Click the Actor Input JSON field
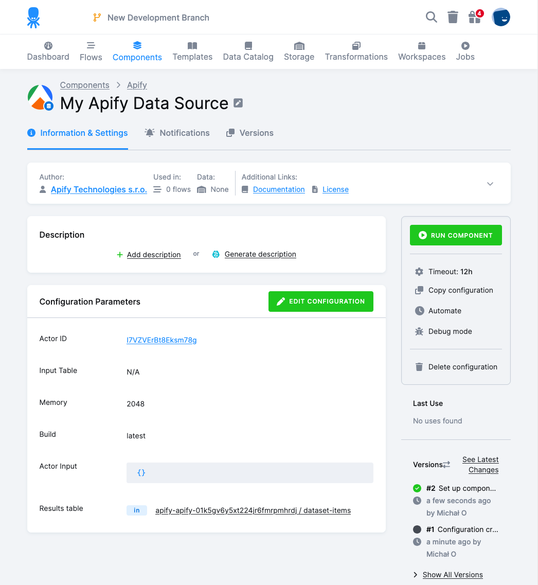This screenshot has height=585, width=538. pos(249,472)
